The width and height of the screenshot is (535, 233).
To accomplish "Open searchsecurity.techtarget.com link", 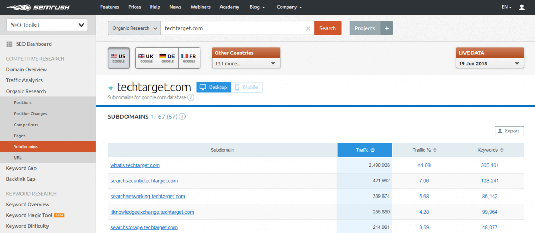I will coord(144,181).
